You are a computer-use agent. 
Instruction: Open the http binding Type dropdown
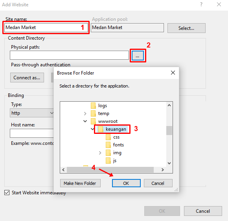tap(32, 113)
